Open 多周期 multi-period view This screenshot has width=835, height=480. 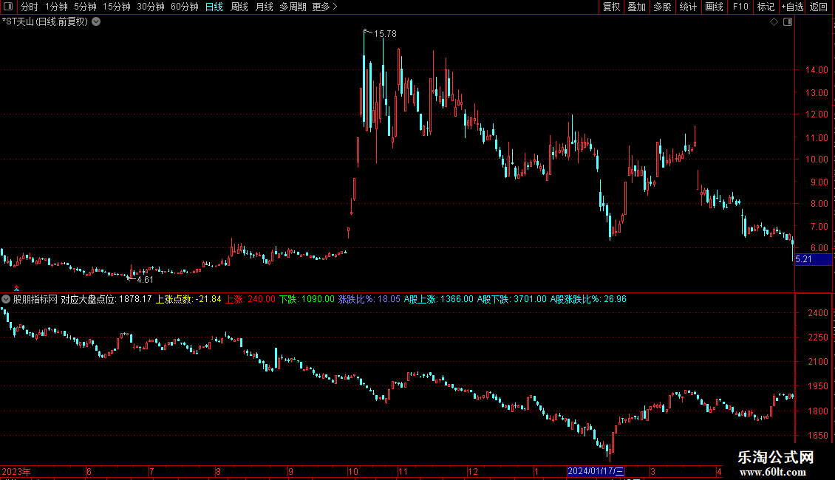coord(293,7)
